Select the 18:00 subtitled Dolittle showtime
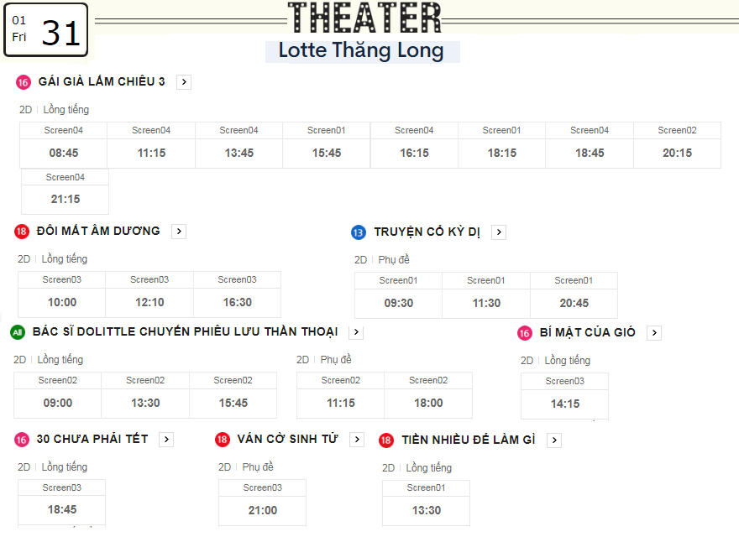 pos(428,395)
